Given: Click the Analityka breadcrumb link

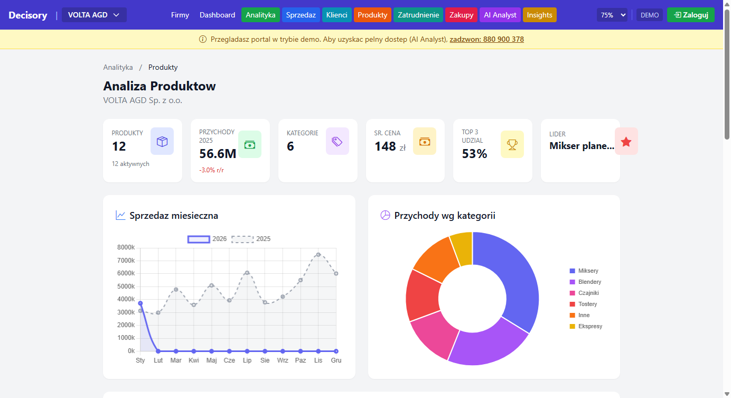Looking at the screenshot, I should tap(118, 67).
